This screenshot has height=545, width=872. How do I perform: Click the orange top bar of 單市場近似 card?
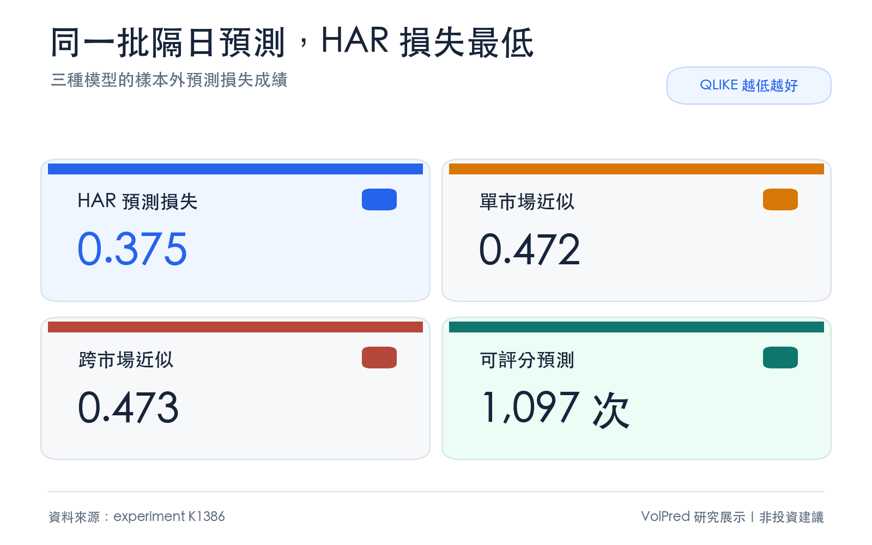coord(637,169)
